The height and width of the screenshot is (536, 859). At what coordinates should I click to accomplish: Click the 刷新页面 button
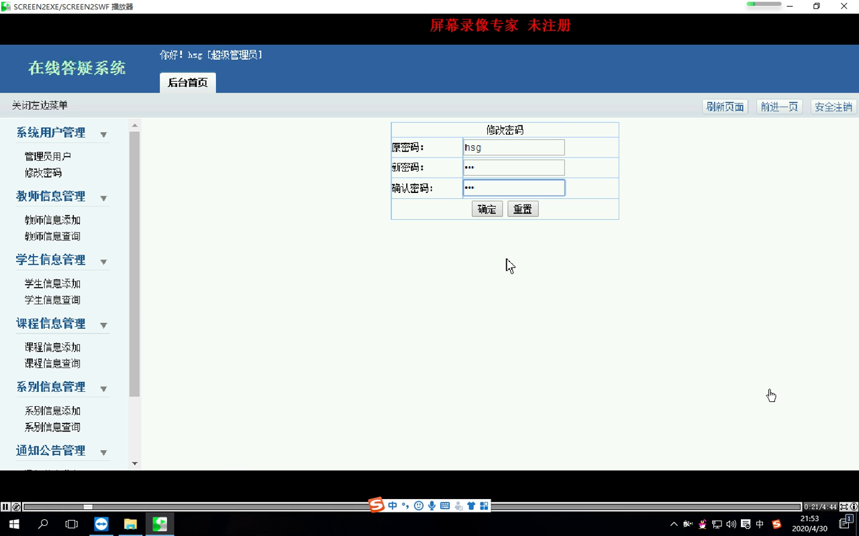coord(725,107)
